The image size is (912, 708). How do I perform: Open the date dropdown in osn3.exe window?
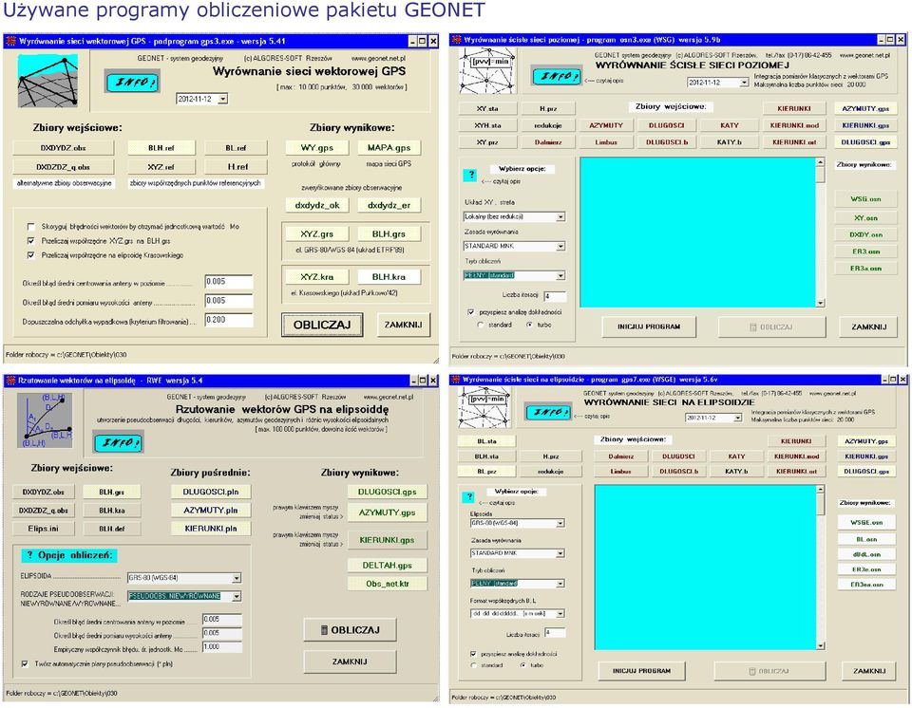(743, 83)
